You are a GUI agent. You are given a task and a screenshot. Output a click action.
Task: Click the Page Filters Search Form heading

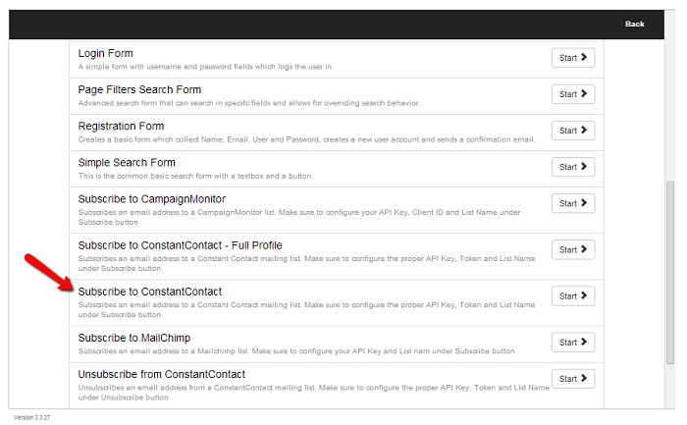click(139, 90)
